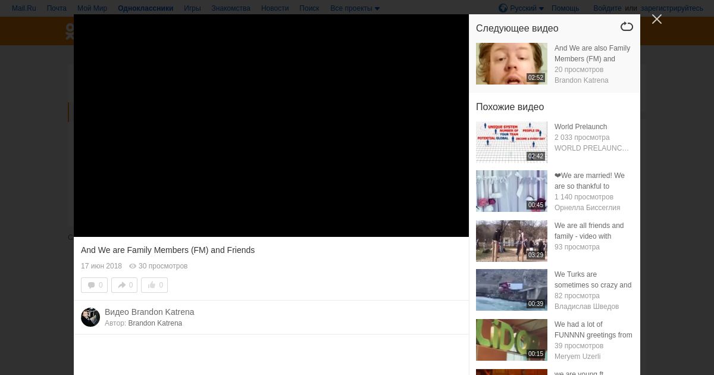Viewport: 714px width, 375px height.
Task: Open FUNNNN greetings video thumbnail 00:15
Action: point(512,340)
